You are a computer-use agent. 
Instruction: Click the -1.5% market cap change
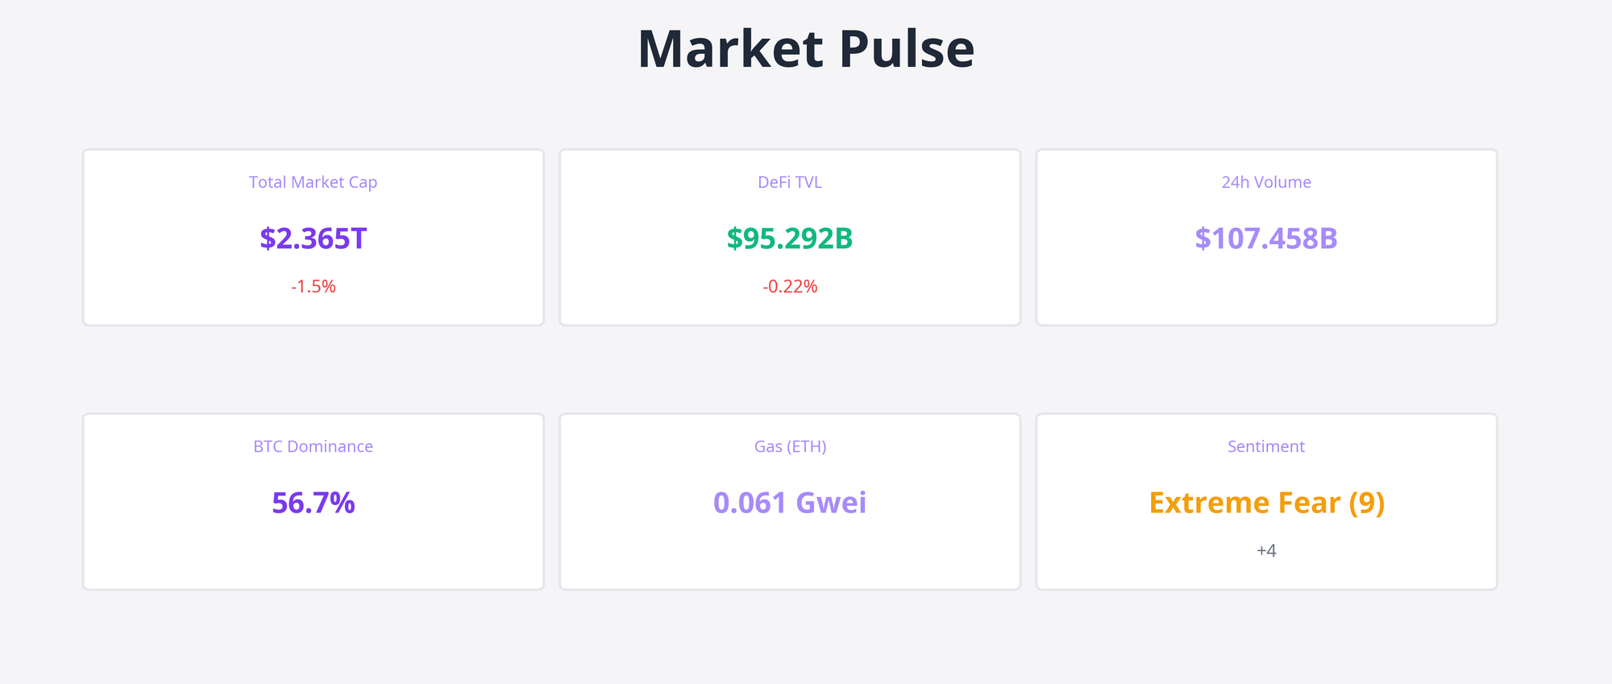click(313, 287)
